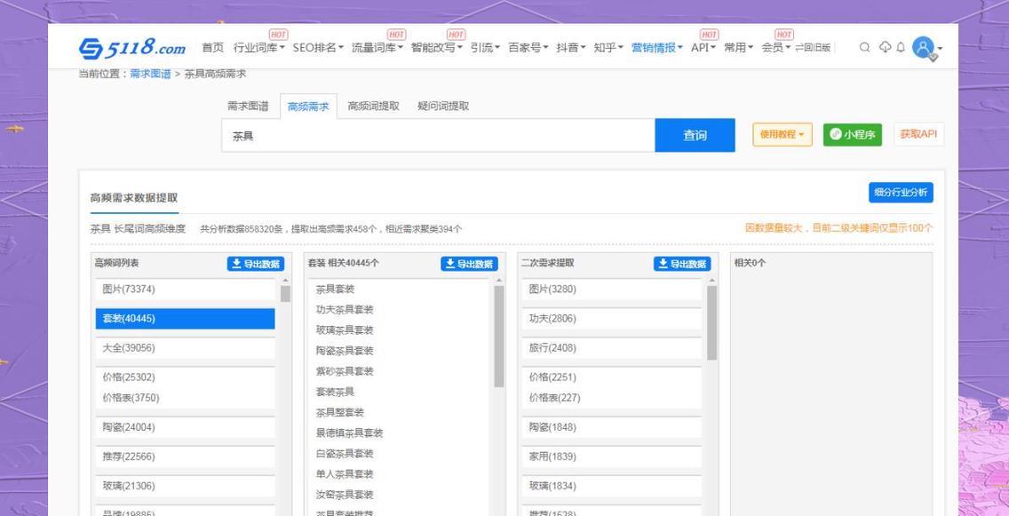Click 获取API button

tap(918, 134)
